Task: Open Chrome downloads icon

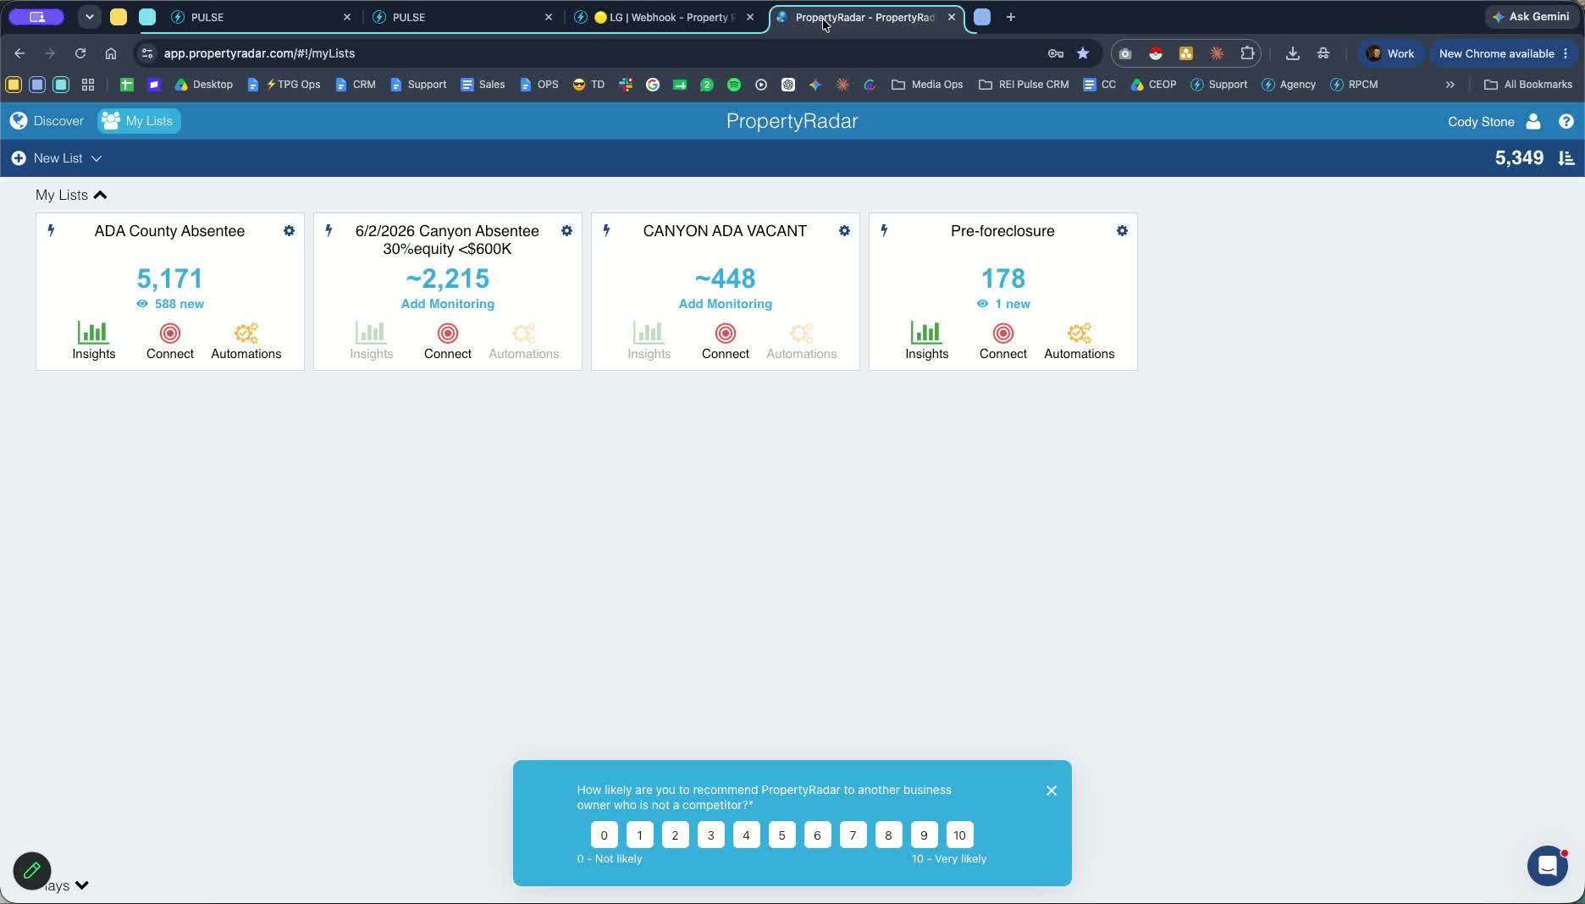Action: [x=1293, y=53]
